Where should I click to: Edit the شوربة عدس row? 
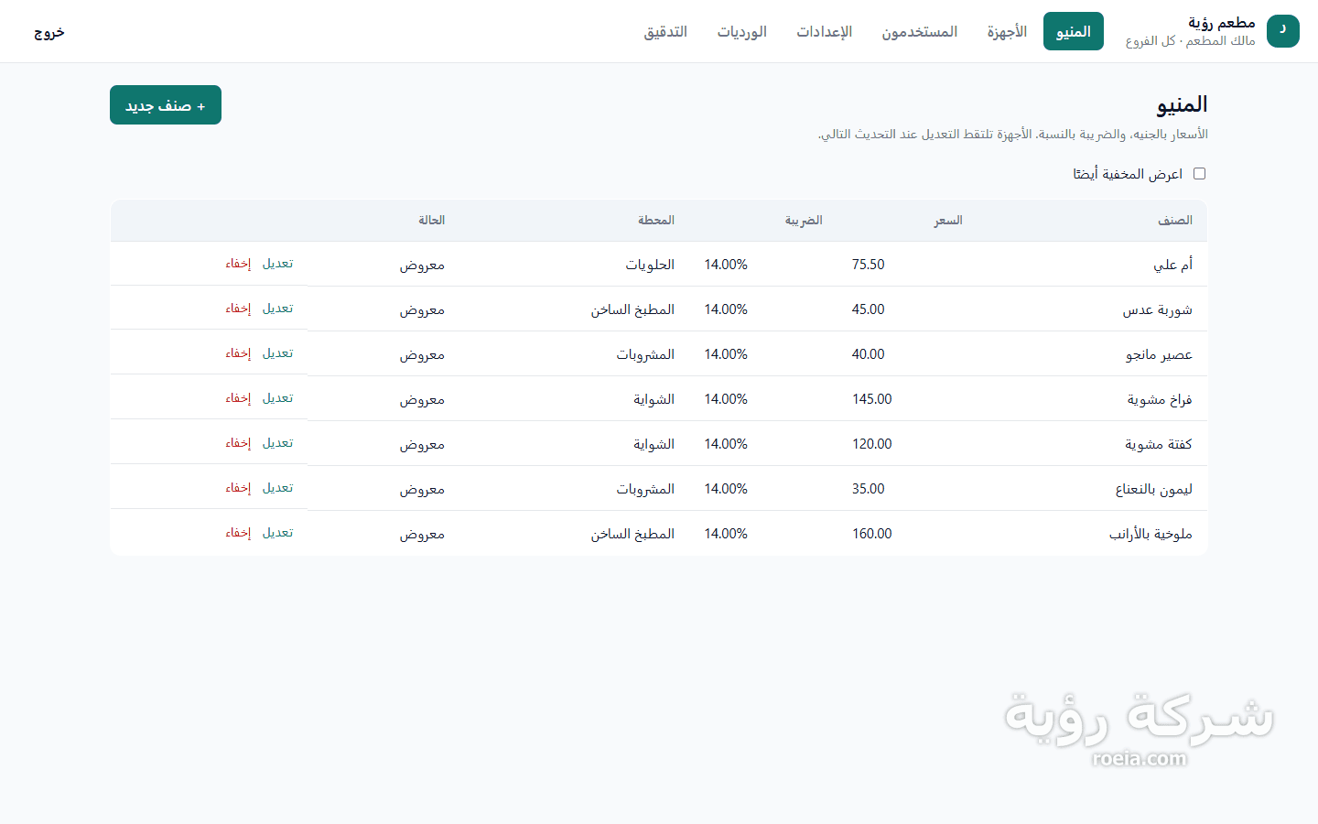tap(277, 309)
